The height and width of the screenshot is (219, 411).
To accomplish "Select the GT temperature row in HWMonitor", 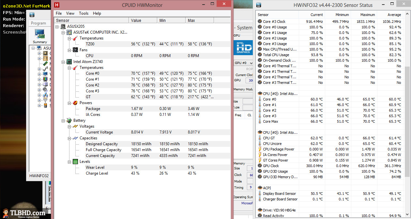I will coord(142,97).
